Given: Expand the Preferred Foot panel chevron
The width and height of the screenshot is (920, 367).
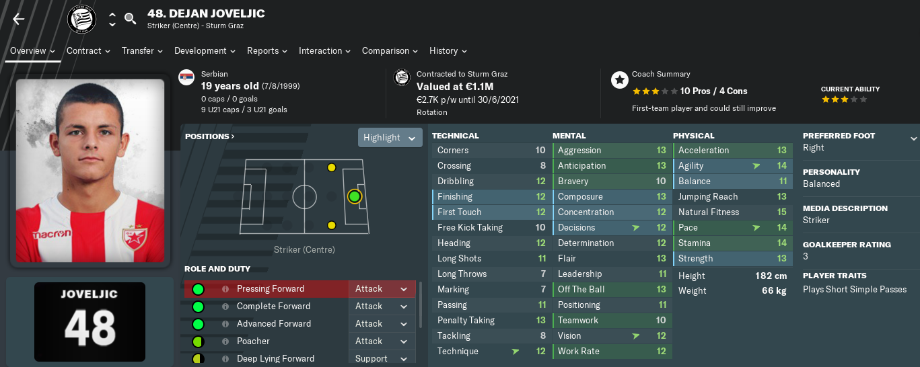Looking at the screenshot, I should pyautogui.click(x=913, y=138).
